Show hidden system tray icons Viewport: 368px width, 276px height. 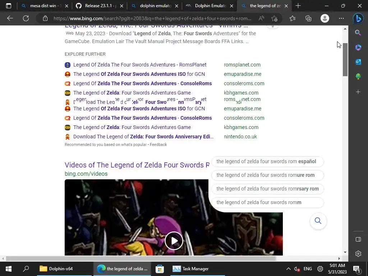coord(289,269)
